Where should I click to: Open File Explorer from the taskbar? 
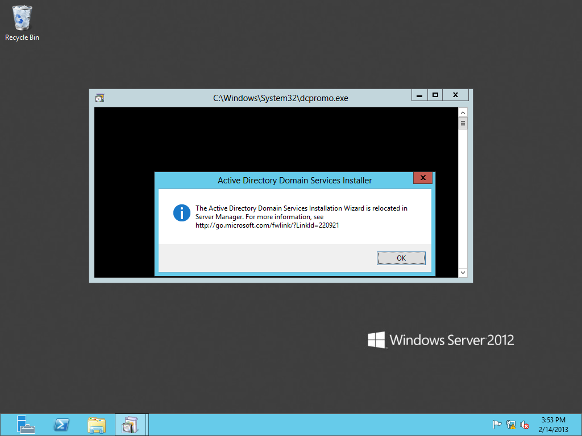[97, 425]
